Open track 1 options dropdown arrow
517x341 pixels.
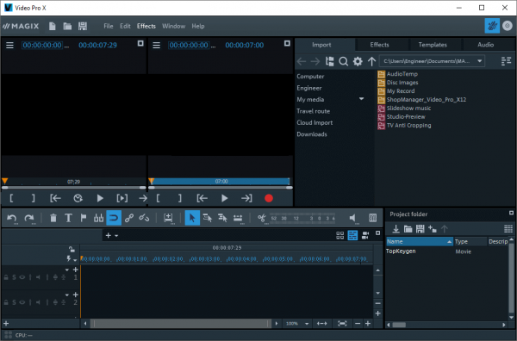pyautogui.click(x=67, y=270)
